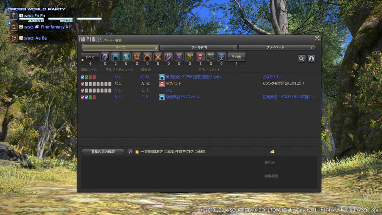The width and height of the screenshot is (382, 215).
Task: Open the recruitment criteria settings icon
Action: pyautogui.click(x=311, y=58)
